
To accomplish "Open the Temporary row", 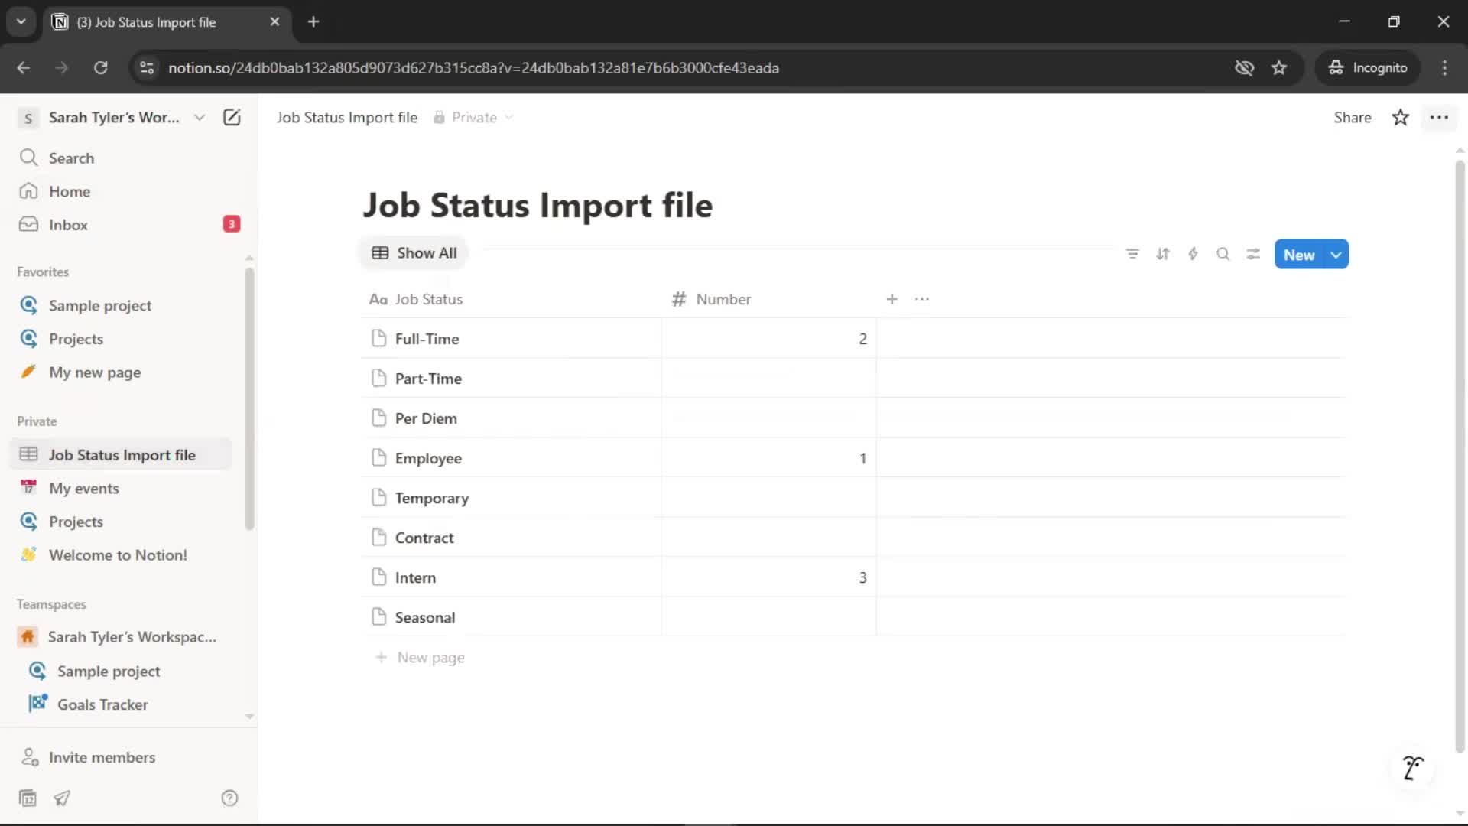I will 431,498.
